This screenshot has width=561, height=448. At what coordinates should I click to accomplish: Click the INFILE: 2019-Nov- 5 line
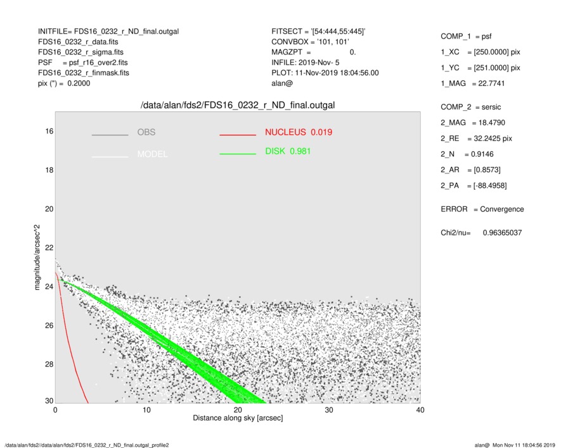305,63
